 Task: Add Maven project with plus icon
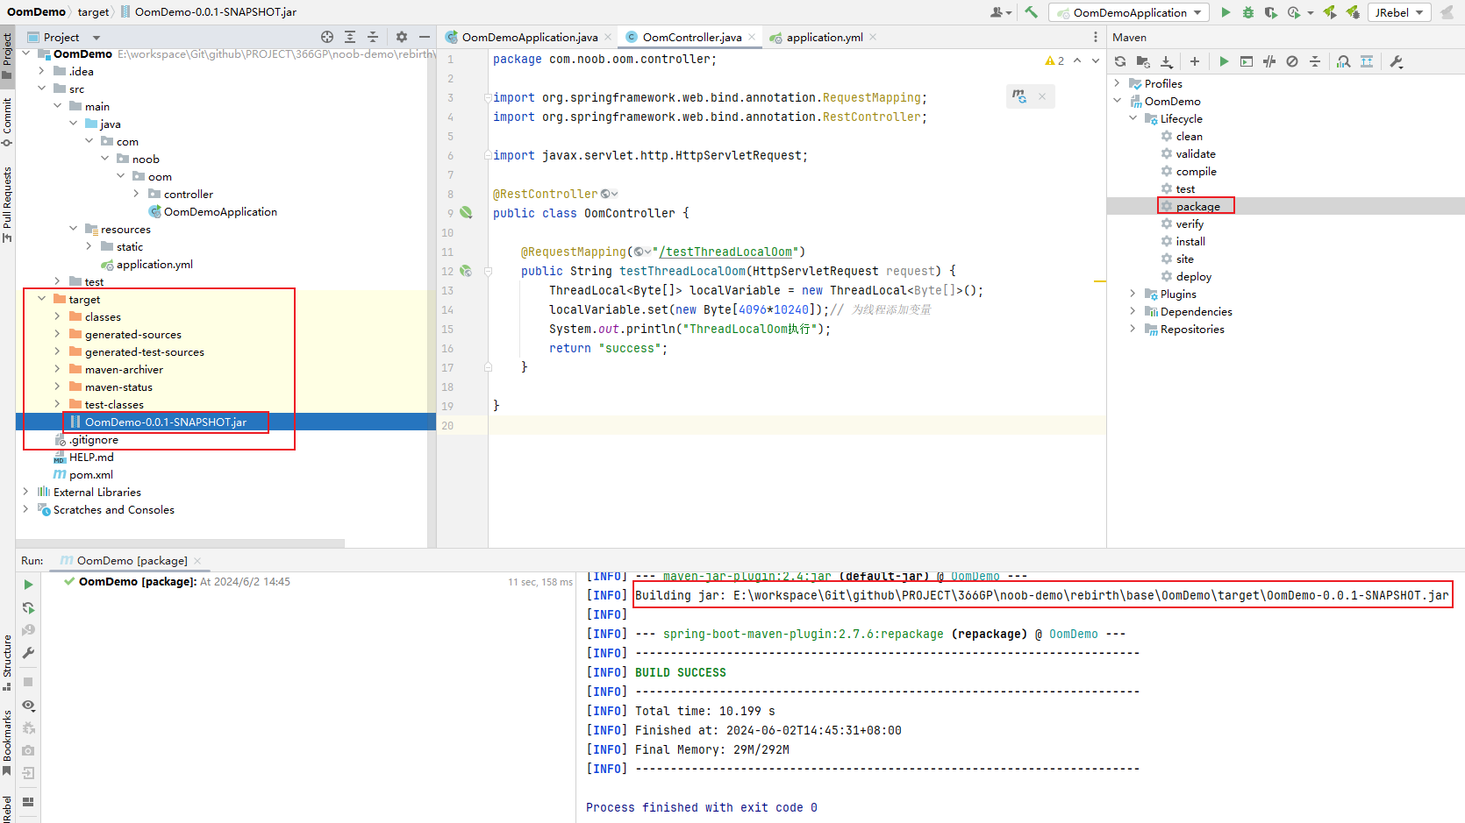1194,61
